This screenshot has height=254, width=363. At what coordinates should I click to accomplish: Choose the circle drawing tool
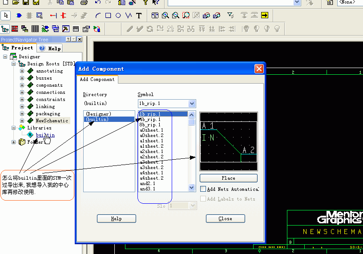point(118,16)
